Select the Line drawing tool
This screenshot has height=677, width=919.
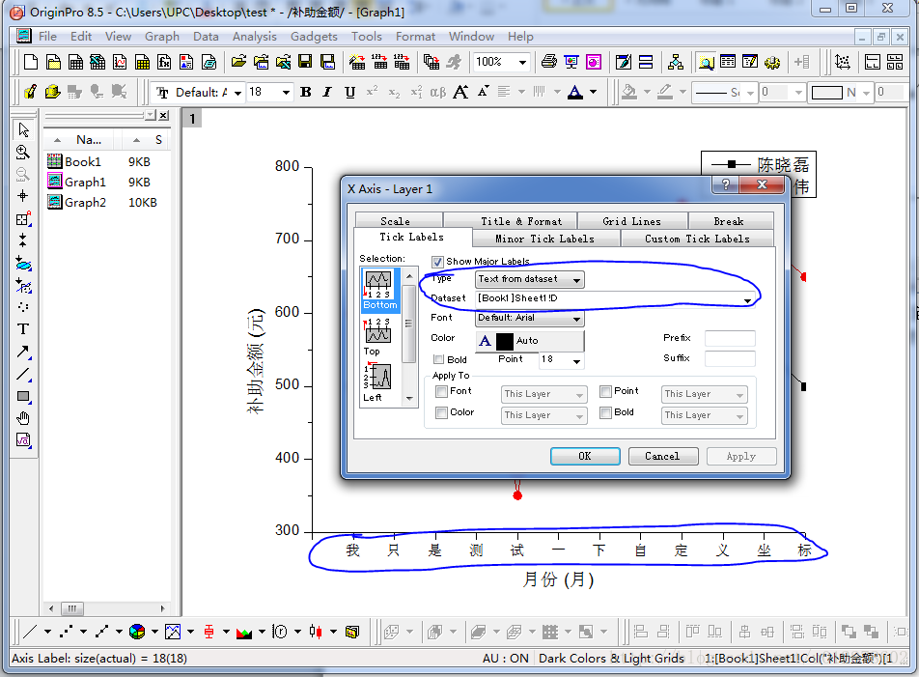(23, 374)
